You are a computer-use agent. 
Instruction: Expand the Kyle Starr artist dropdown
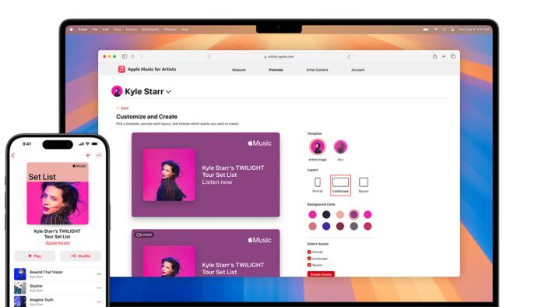169,92
